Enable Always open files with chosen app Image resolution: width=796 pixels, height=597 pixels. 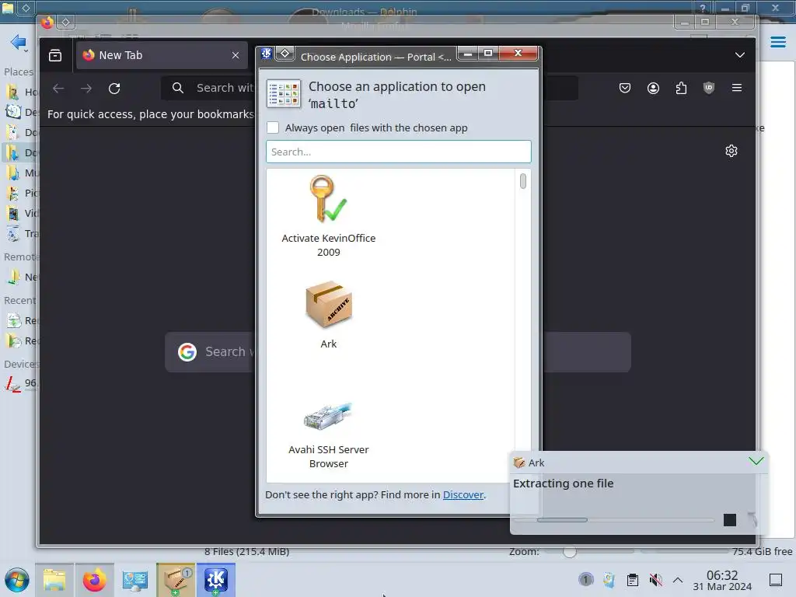pos(273,127)
